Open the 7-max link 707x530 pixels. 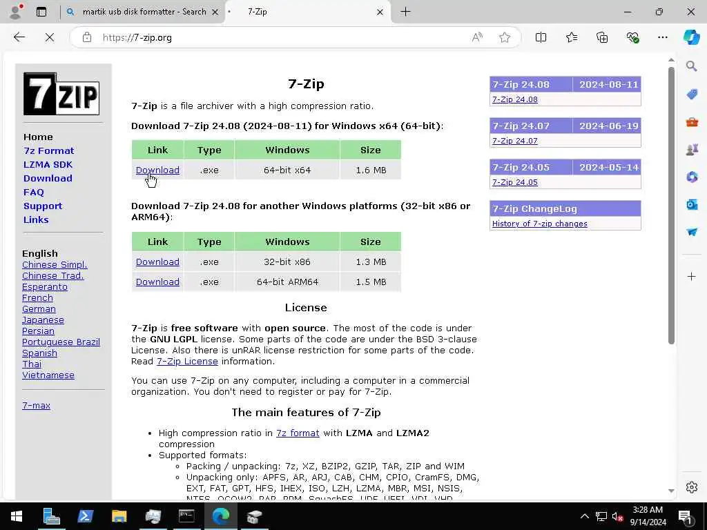point(36,405)
